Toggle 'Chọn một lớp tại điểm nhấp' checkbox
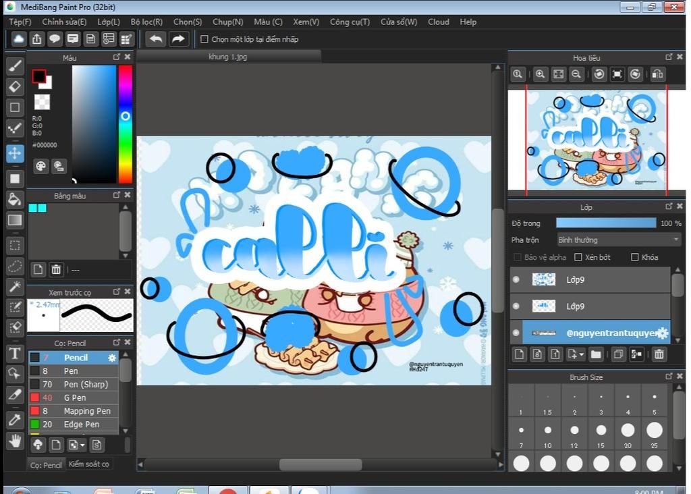Image resolution: width=691 pixels, height=494 pixels. point(204,39)
